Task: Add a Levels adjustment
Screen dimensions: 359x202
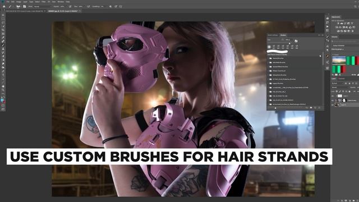Action: 342,24
